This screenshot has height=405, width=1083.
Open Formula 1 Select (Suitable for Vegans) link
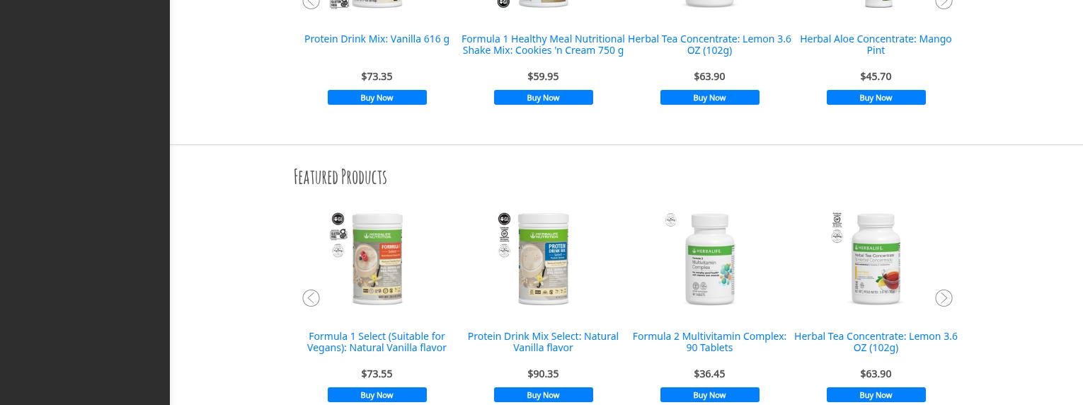click(377, 342)
